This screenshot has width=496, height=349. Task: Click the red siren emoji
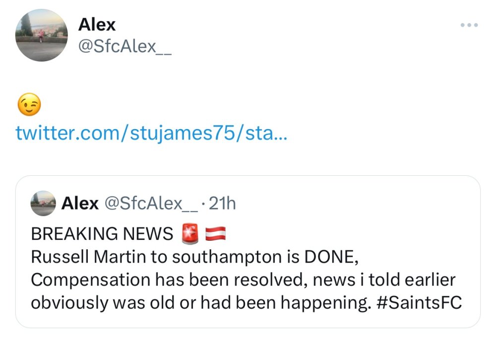coord(190,233)
